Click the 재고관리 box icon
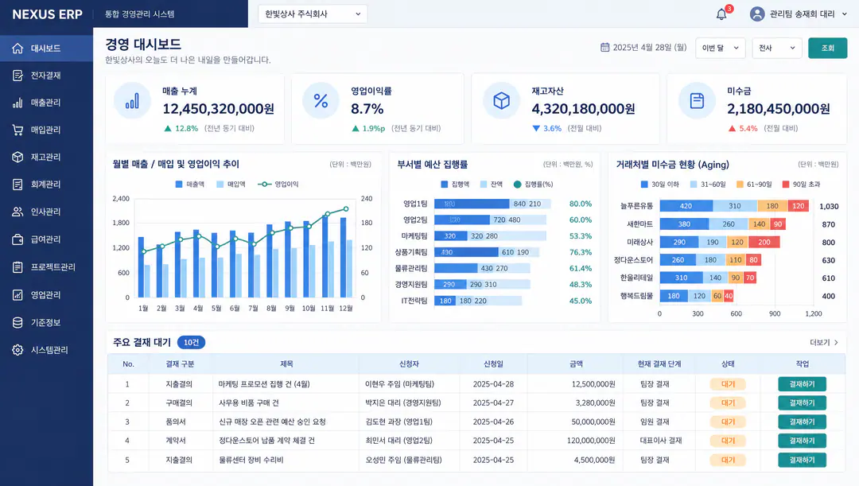The image size is (859, 486). click(x=17, y=157)
